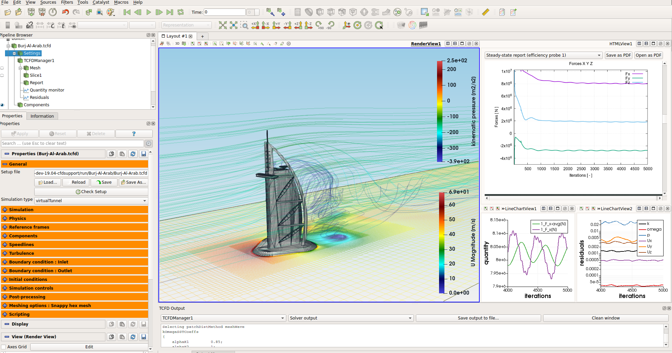Select the yellow Ruler tool icon
This screenshot has width=672, height=353.
[485, 12]
